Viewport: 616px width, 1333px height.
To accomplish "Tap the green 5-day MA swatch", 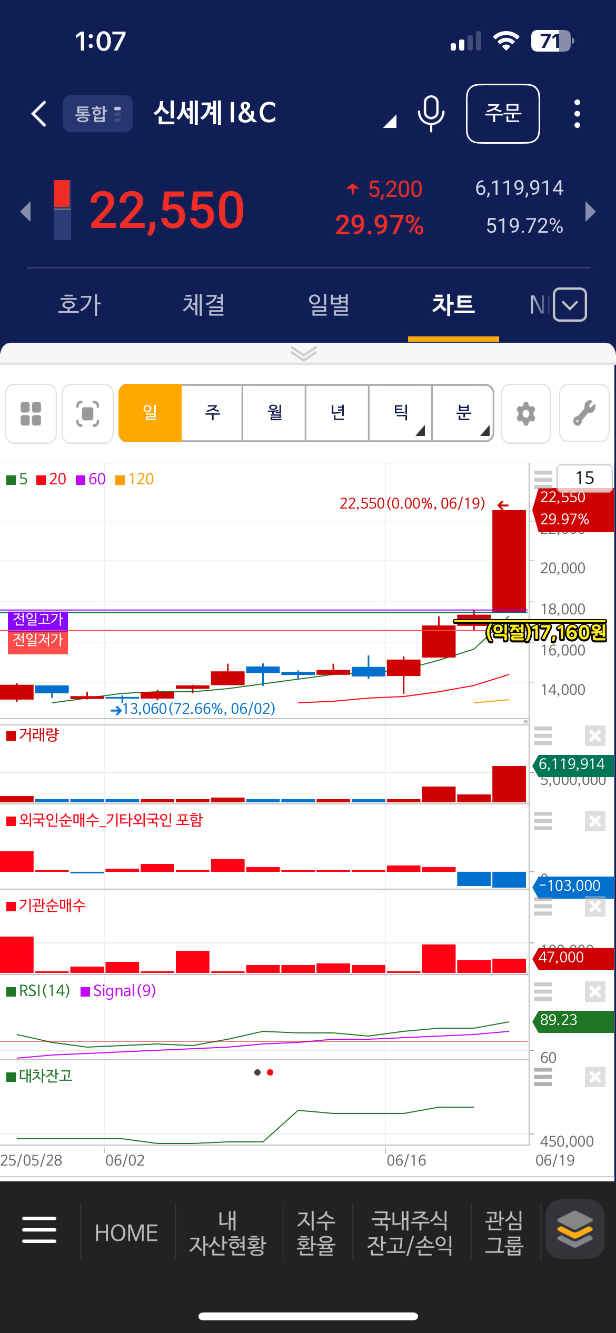I will (x=11, y=480).
